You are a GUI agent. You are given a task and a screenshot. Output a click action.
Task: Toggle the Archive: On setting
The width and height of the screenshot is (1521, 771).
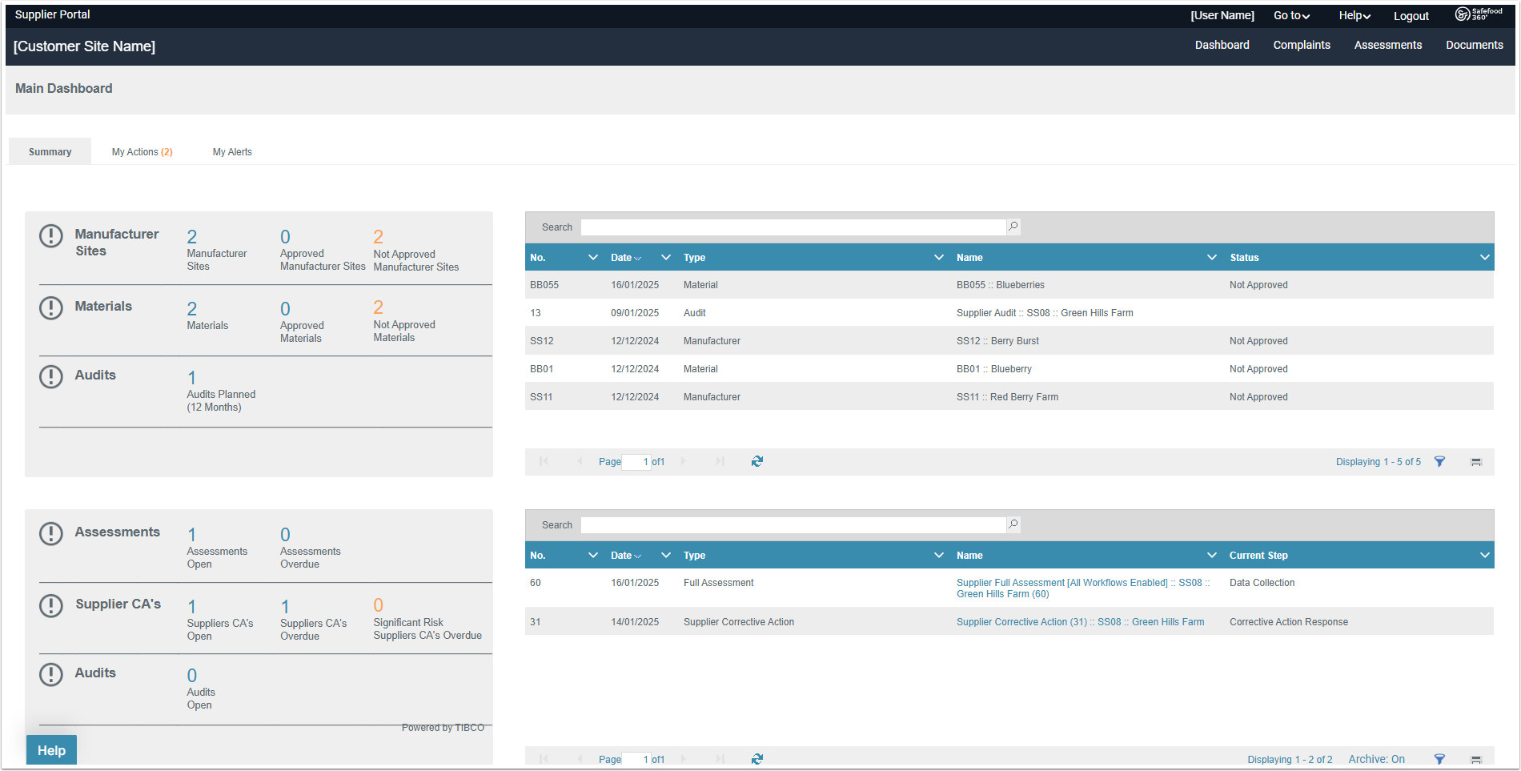coord(1376,759)
